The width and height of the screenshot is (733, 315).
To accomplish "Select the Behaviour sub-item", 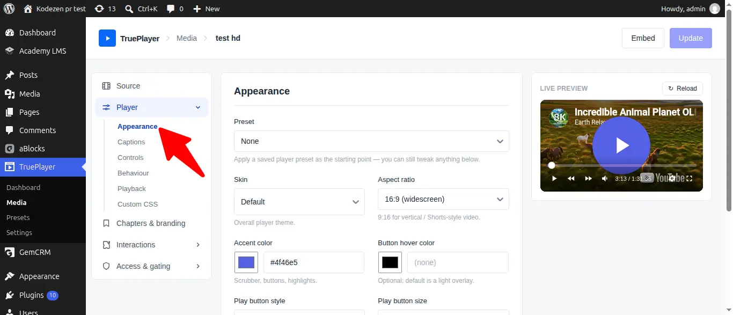I will point(133,173).
